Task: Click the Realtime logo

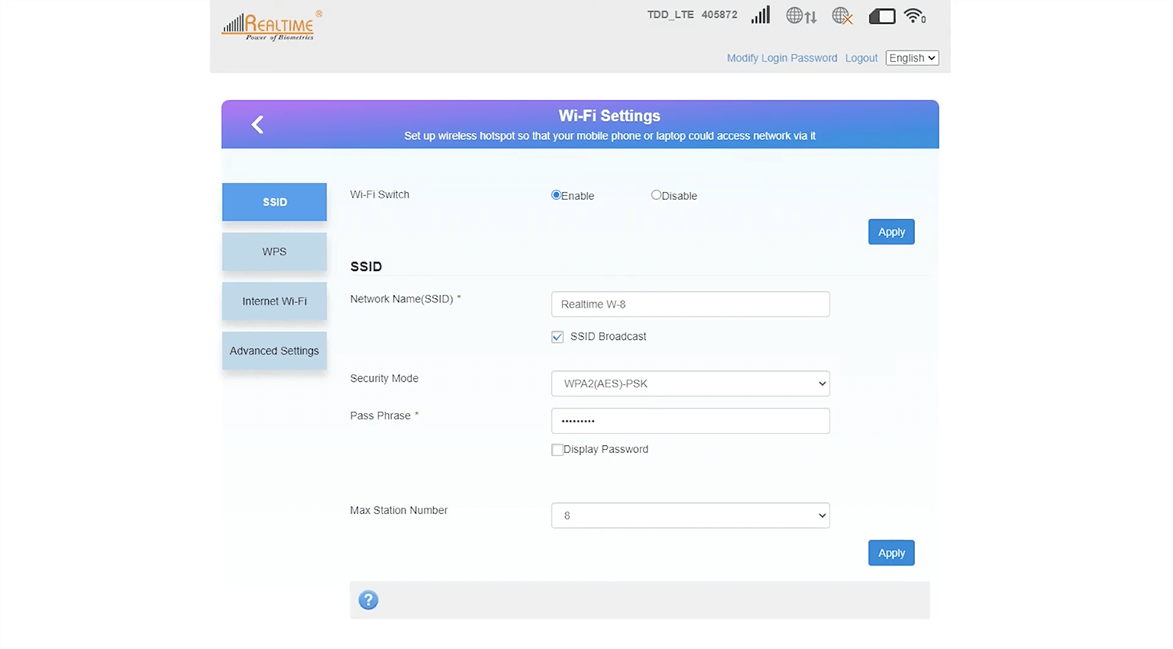Action: (x=271, y=26)
